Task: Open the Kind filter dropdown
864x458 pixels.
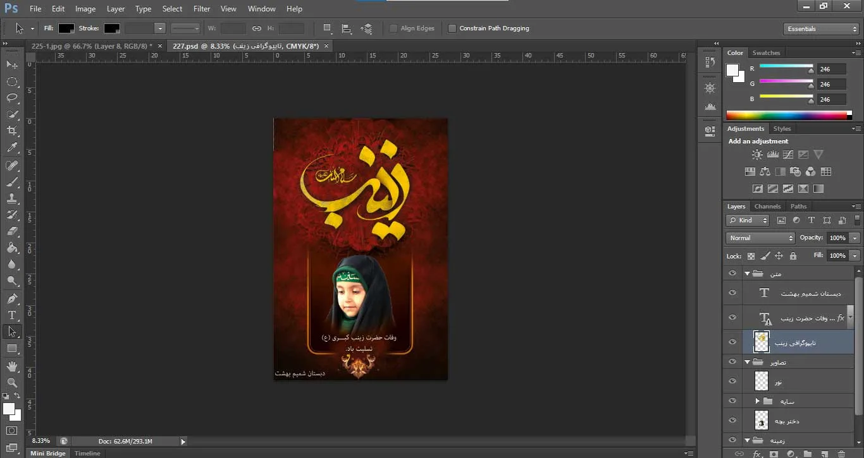Action: 748,220
